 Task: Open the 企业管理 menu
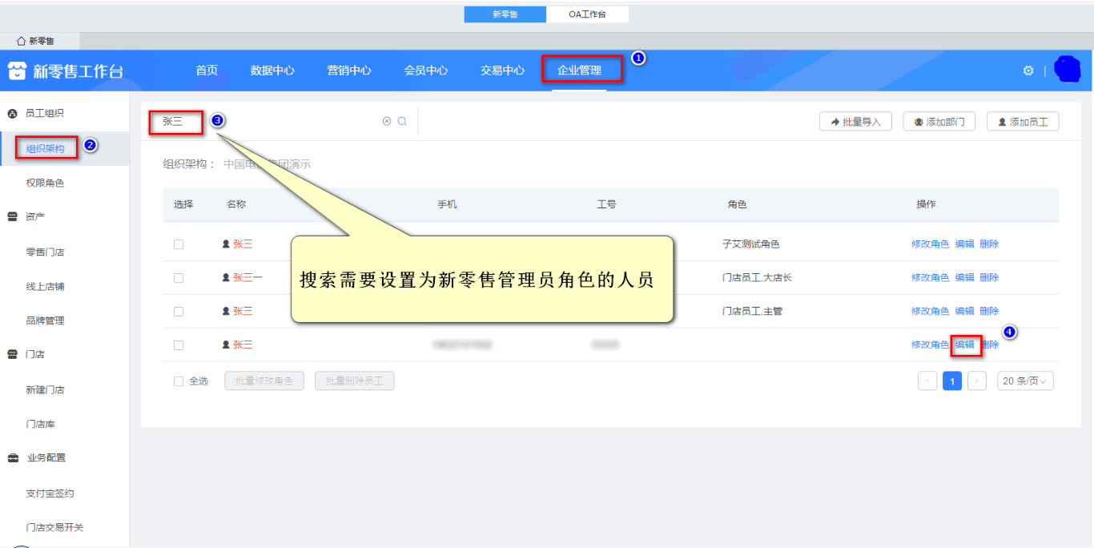click(x=579, y=71)
